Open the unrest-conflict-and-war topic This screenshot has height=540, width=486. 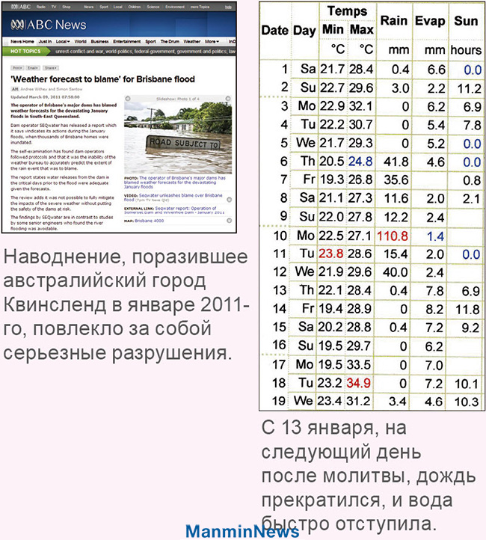click(80, 52)
